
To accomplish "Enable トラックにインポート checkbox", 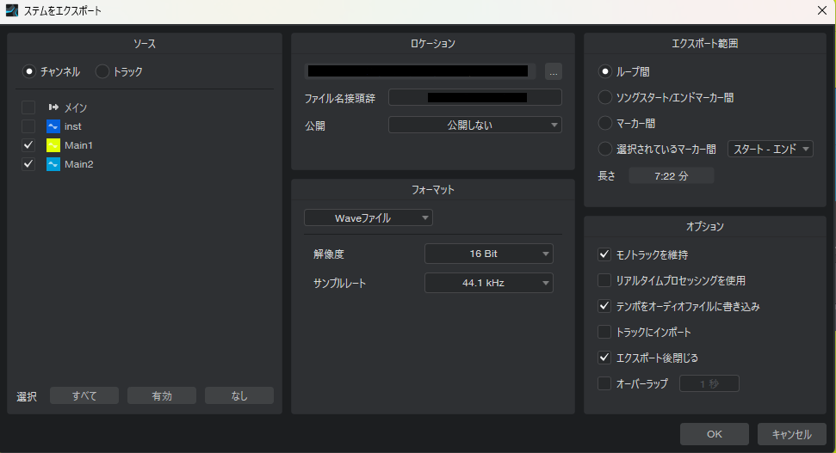I will tap(604, 332).
